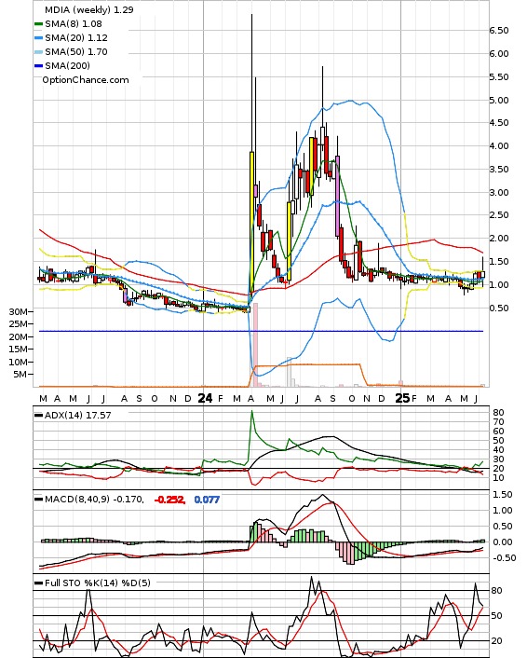This screenshot has width=527, height=658.
Task: Click the red -0.252 MACD signal value
Action: point(169,500)
